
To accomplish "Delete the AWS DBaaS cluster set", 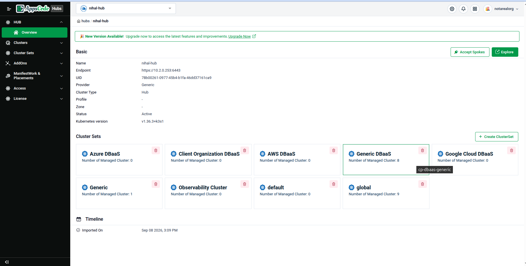I will [x=334, y=151].
